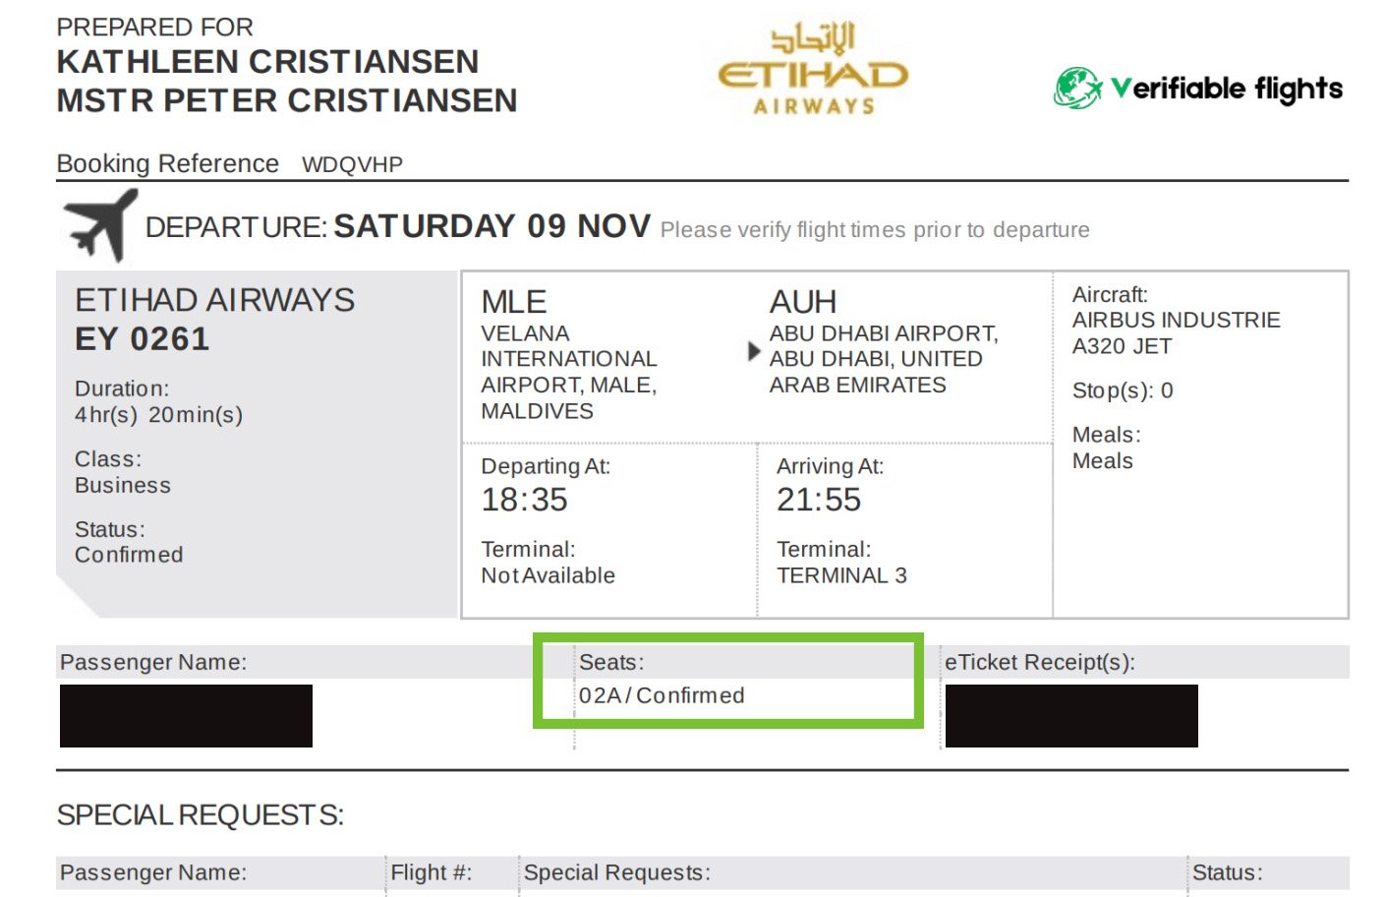Click the Etihad Airways gold logo
This screenshot has height=897, width=1386.
point(813,71)
